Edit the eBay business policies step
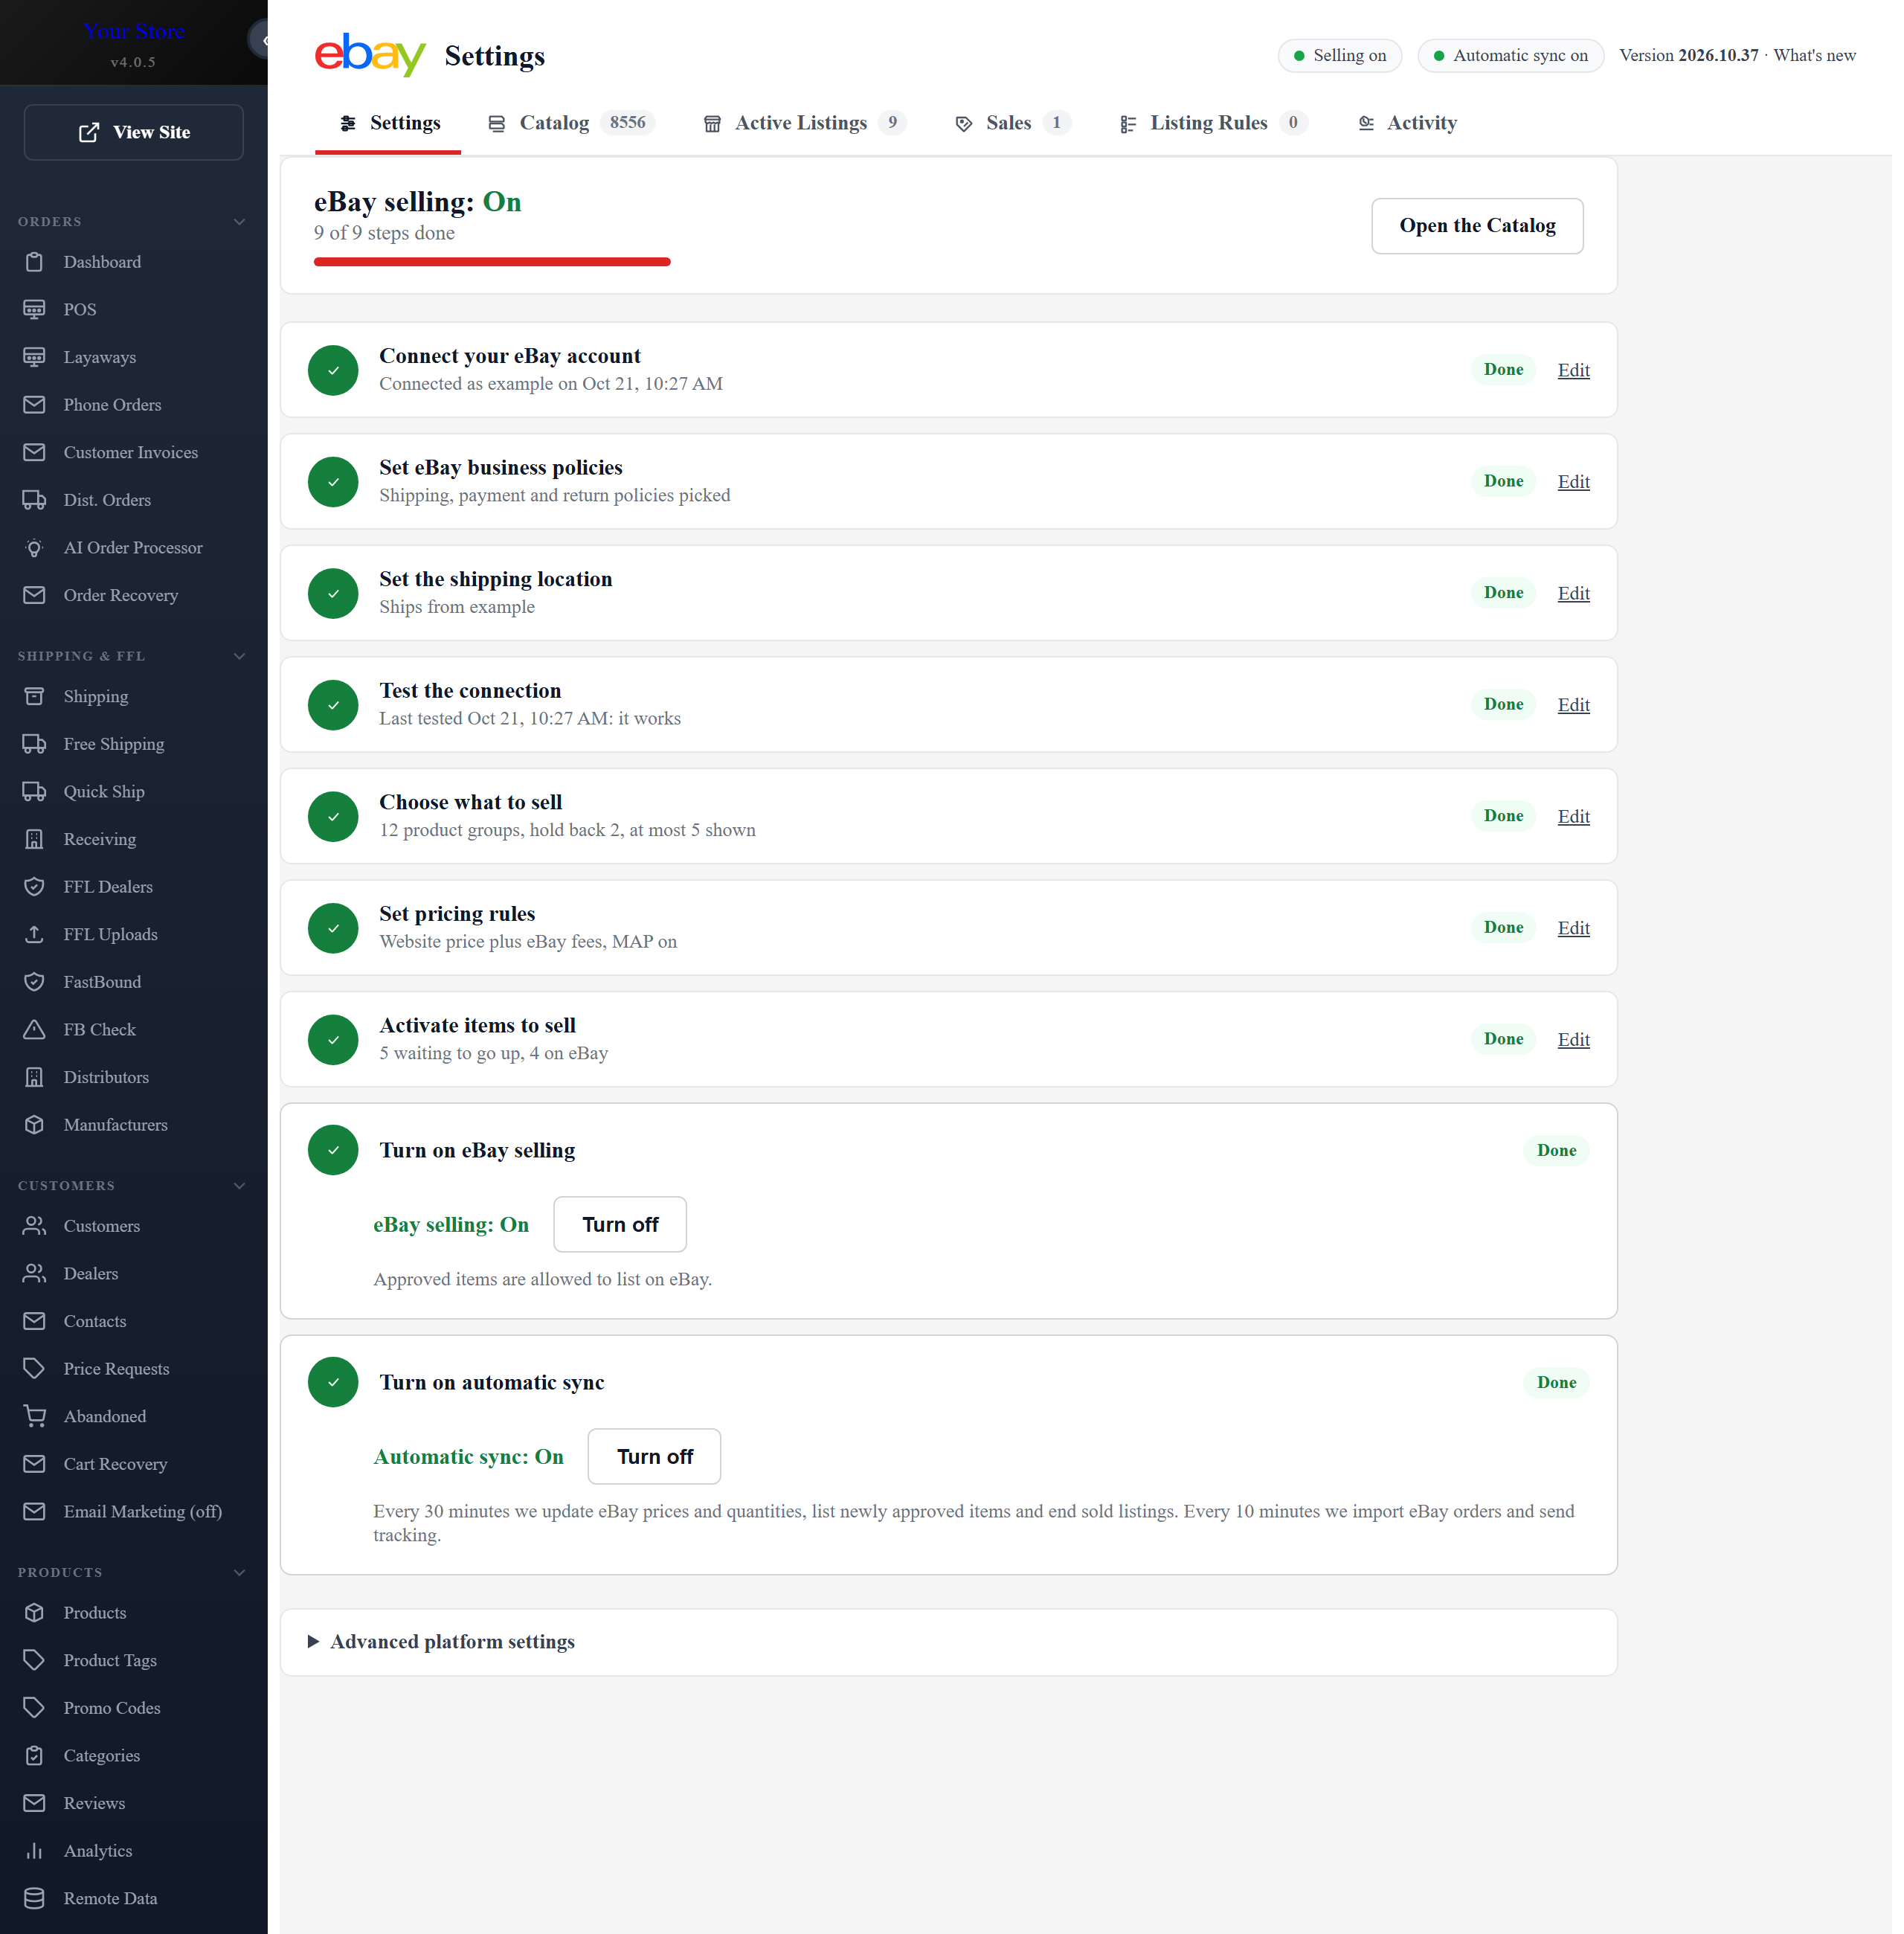Screen dimensions: 1904x1934 [x=1574, y=482]
